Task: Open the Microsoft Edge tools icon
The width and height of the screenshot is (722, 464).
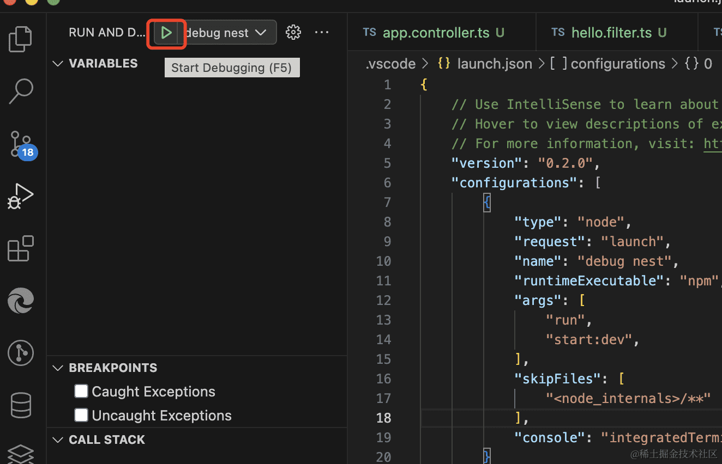Action: (x=21, y=301)
